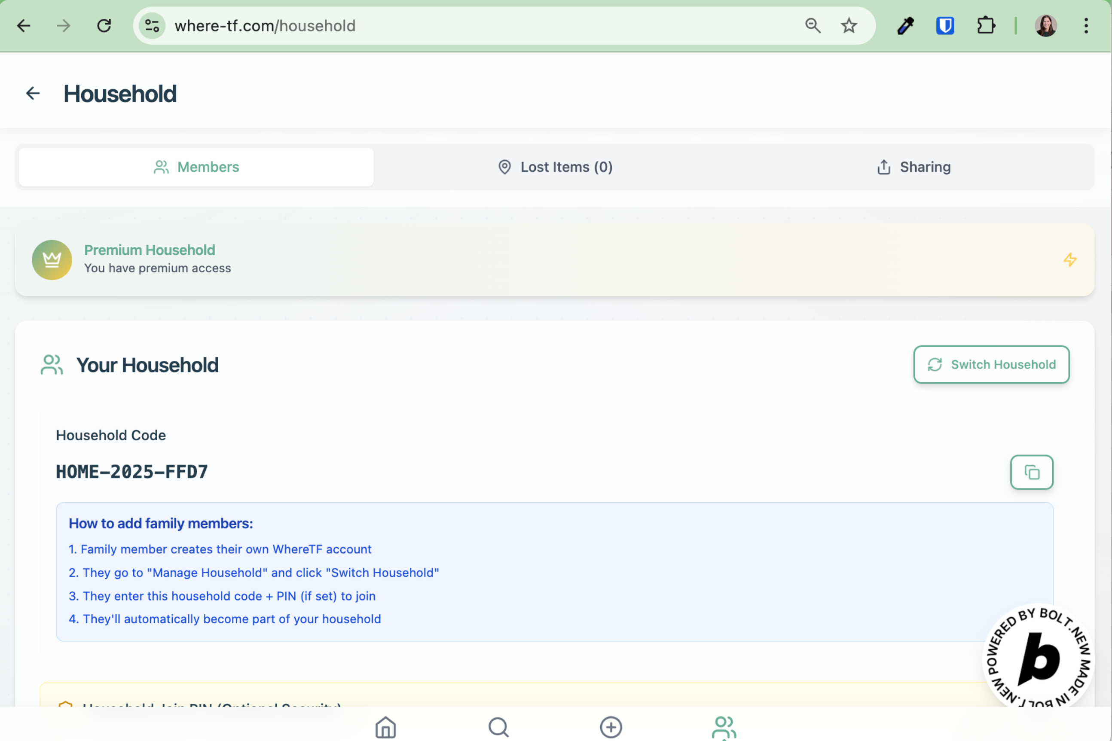Click the Switch Household button
Image resolution: width=1112 pixels, height=741 pixels.
991,364
